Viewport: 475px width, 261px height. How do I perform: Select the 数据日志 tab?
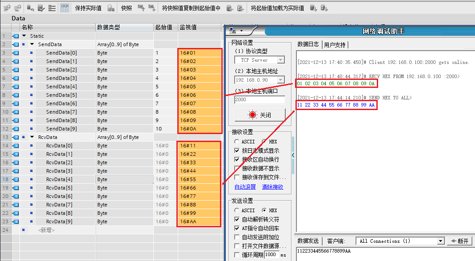pos(308,44)
